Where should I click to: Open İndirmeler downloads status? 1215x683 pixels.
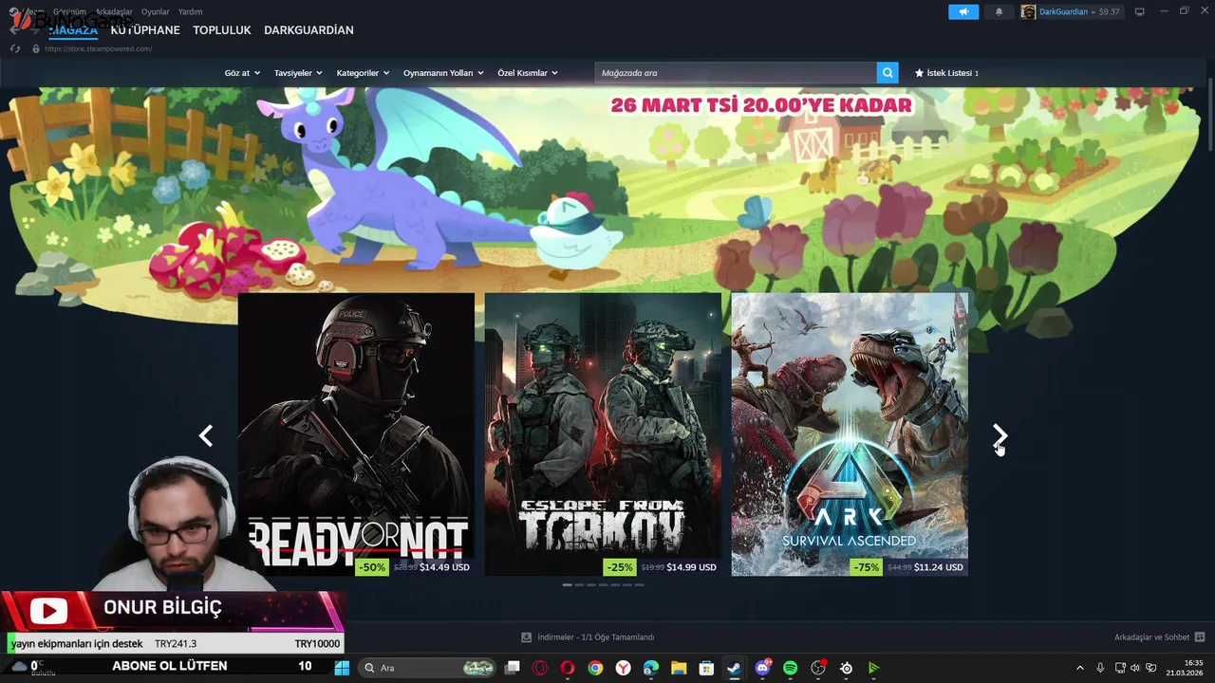tap(595, 637)
